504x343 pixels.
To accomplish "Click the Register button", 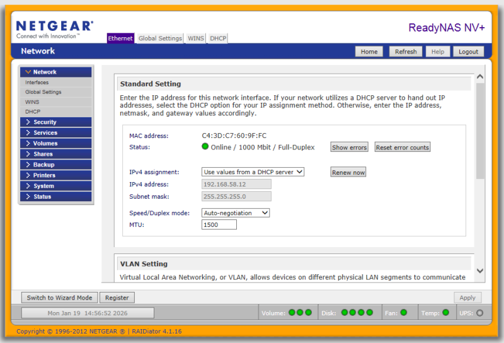I will 117,298.
